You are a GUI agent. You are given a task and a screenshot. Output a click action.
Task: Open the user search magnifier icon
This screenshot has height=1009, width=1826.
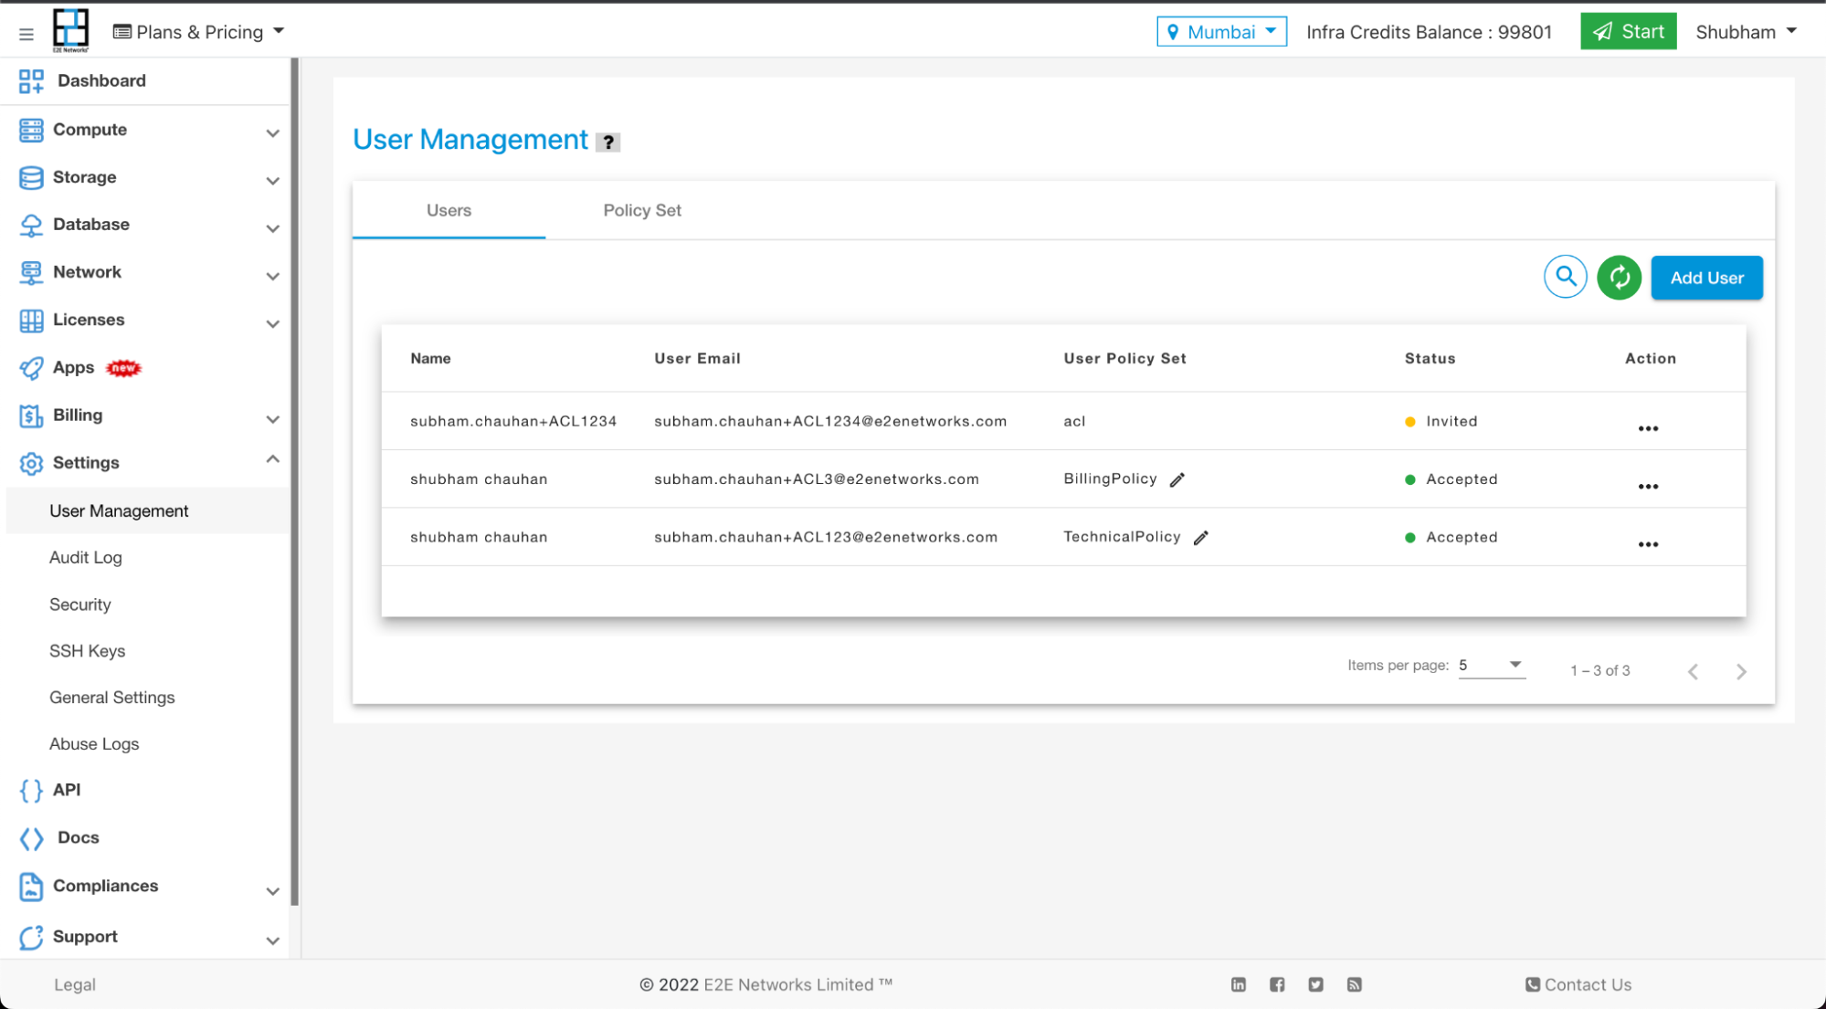pos(1565,277)
